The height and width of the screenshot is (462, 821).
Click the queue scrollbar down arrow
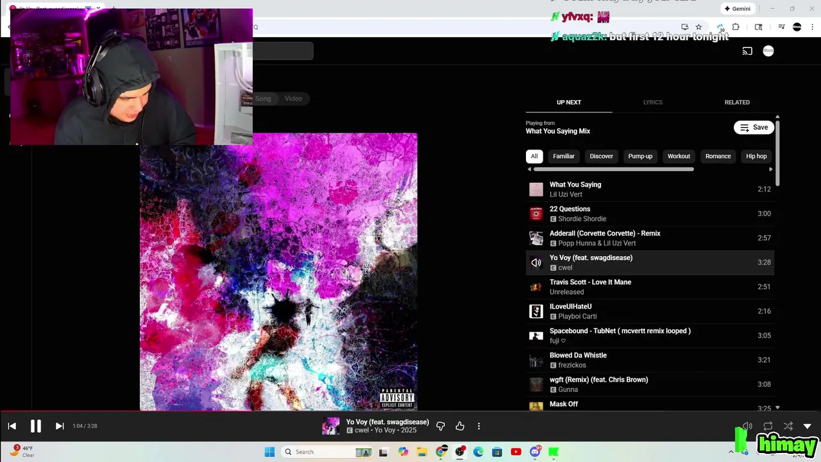point(777,407)
